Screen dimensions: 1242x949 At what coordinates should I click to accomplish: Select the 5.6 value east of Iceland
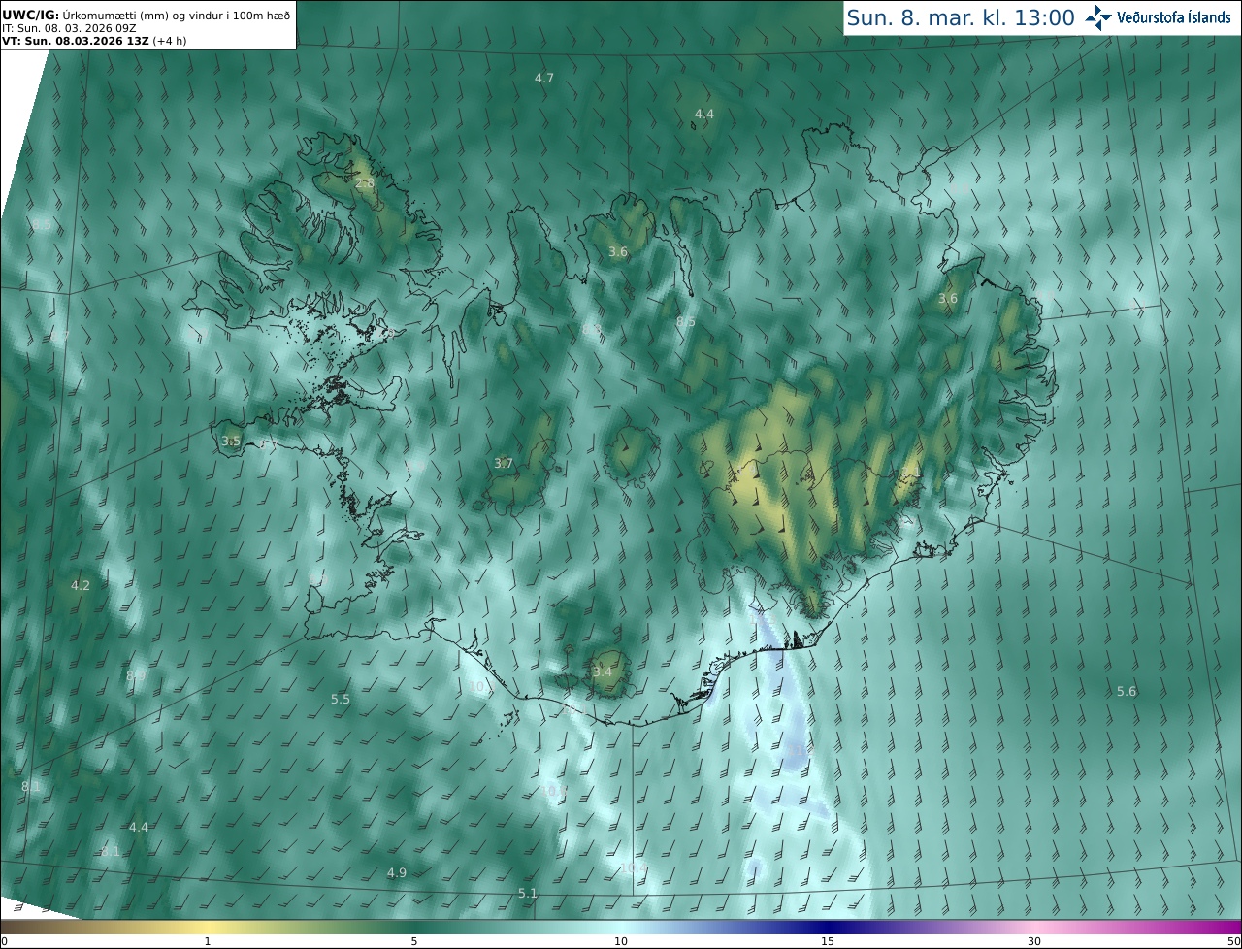(x=1127, y=691)
